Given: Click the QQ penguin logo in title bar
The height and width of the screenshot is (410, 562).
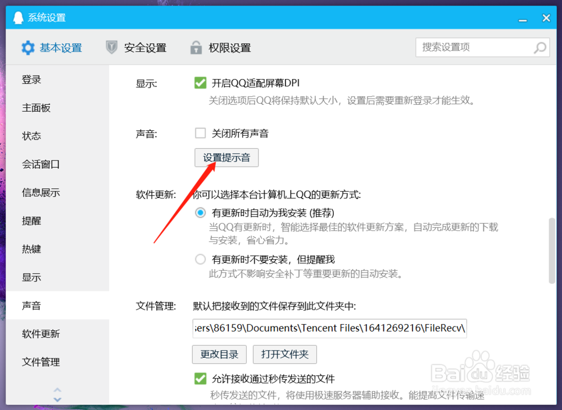Looking at the screenshot, I should [x=19, y=17].
